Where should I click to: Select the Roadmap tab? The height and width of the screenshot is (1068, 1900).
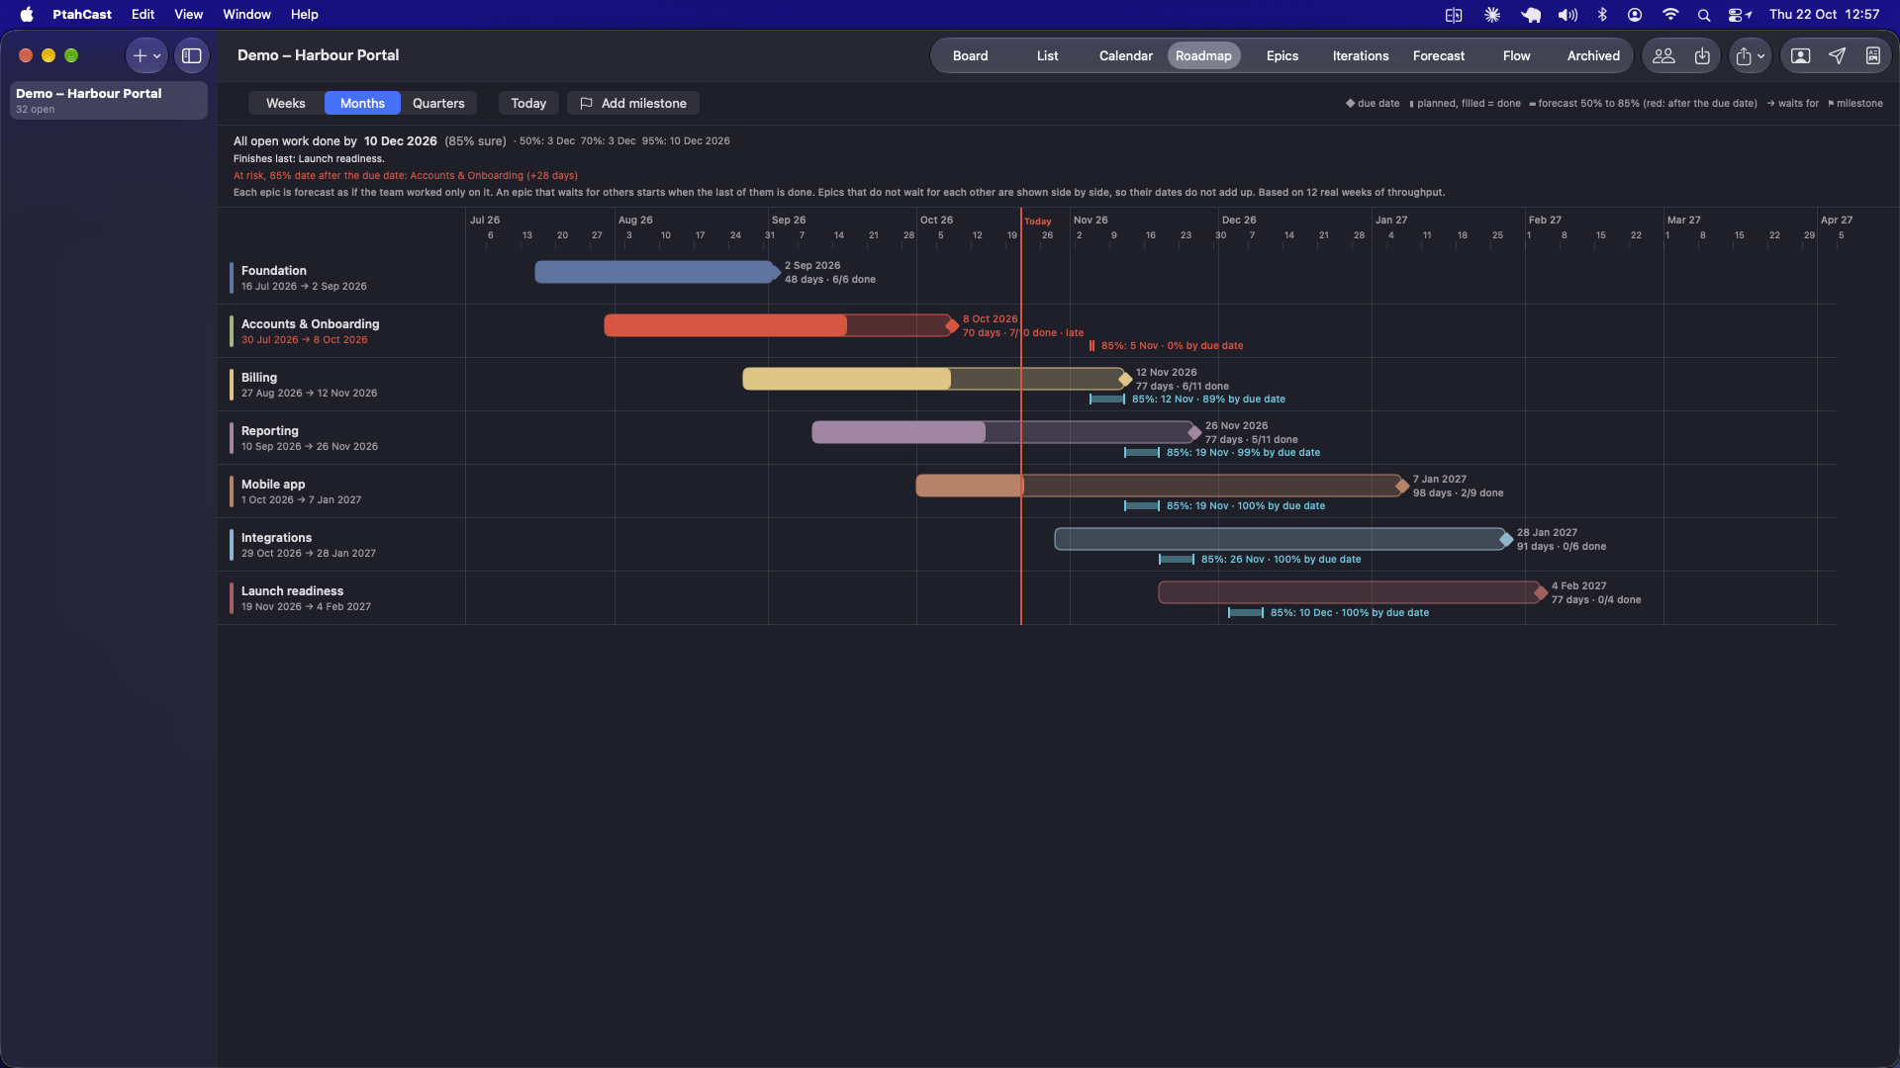click(x=1203, y=56)
